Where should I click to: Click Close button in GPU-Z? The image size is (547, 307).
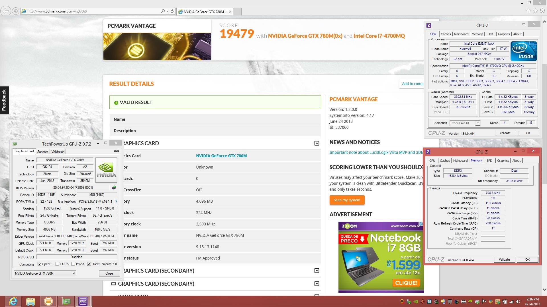pyautogui.click(x=109, y=273)
